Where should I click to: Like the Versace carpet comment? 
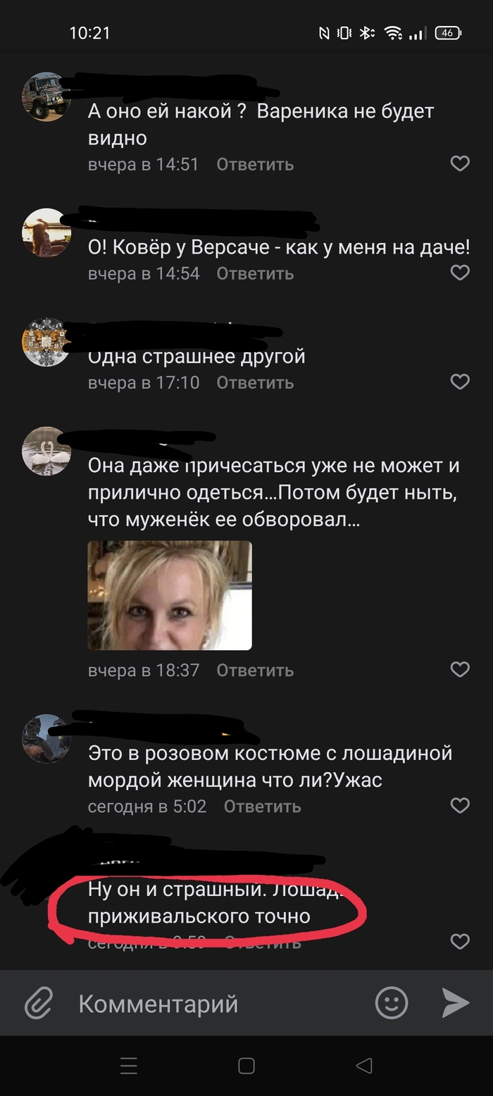pyautogui.click(x=460, y=273)
